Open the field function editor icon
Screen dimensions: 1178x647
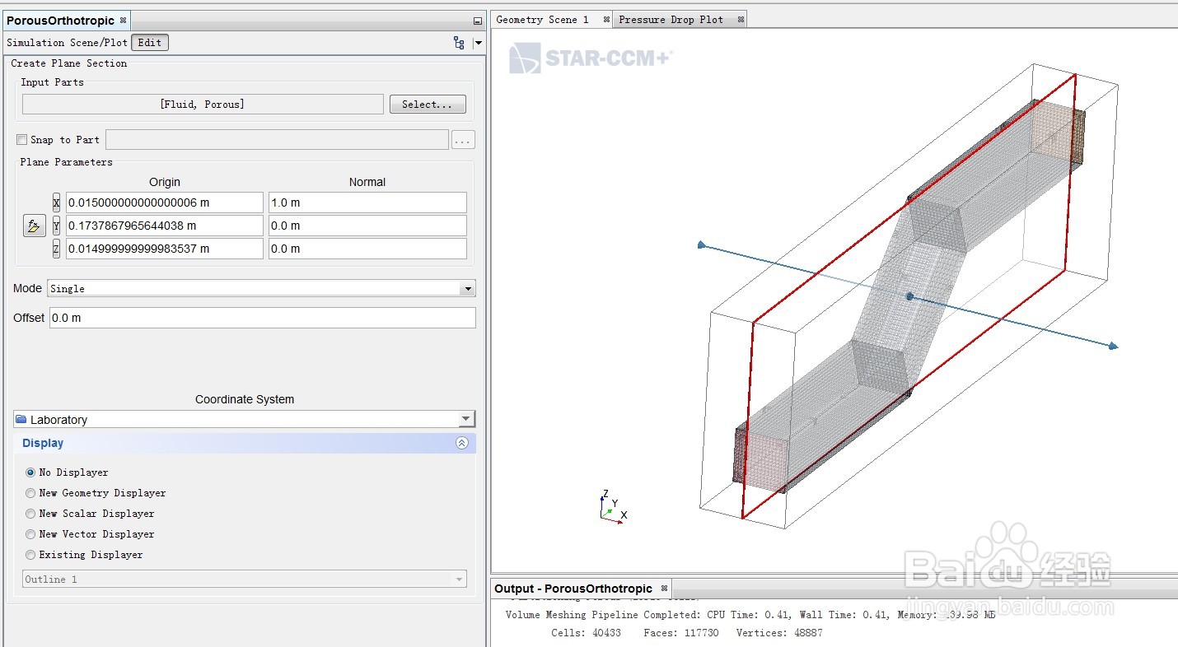(34, 226)
